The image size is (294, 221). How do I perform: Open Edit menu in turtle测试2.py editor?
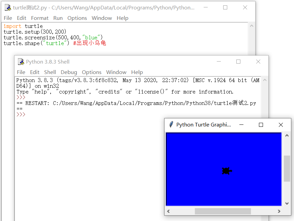[21, 18]
